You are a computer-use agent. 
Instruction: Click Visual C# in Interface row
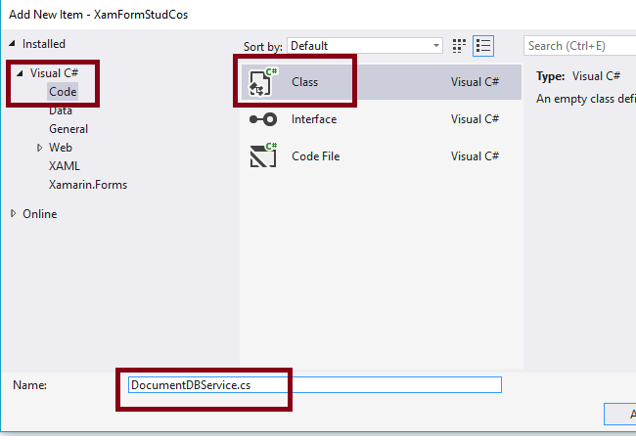[x=475, y=119]
